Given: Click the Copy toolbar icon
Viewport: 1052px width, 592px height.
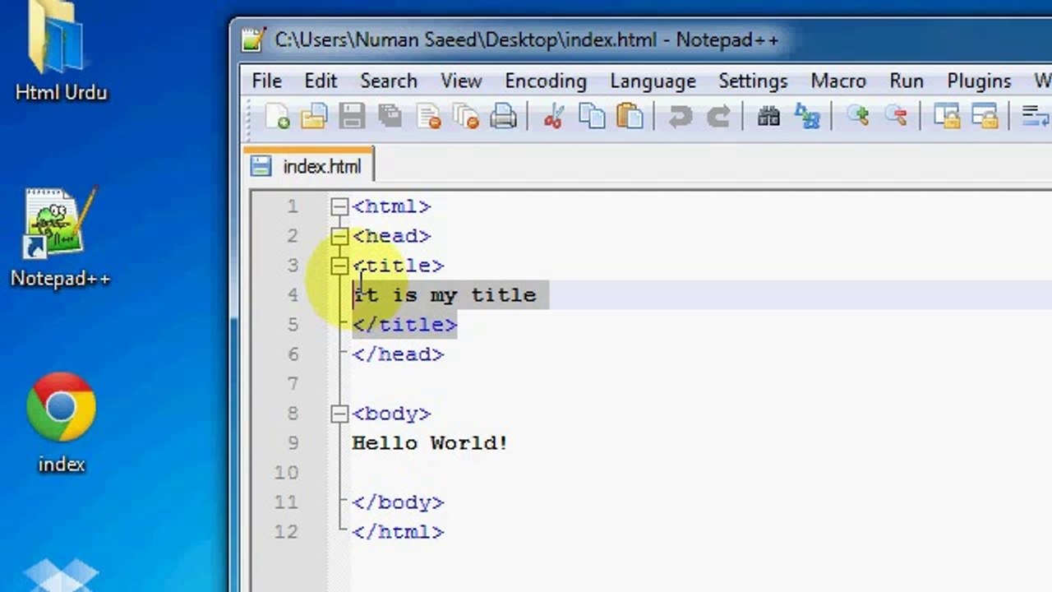Looking at the screenshot, I should (x=592, y=116).
